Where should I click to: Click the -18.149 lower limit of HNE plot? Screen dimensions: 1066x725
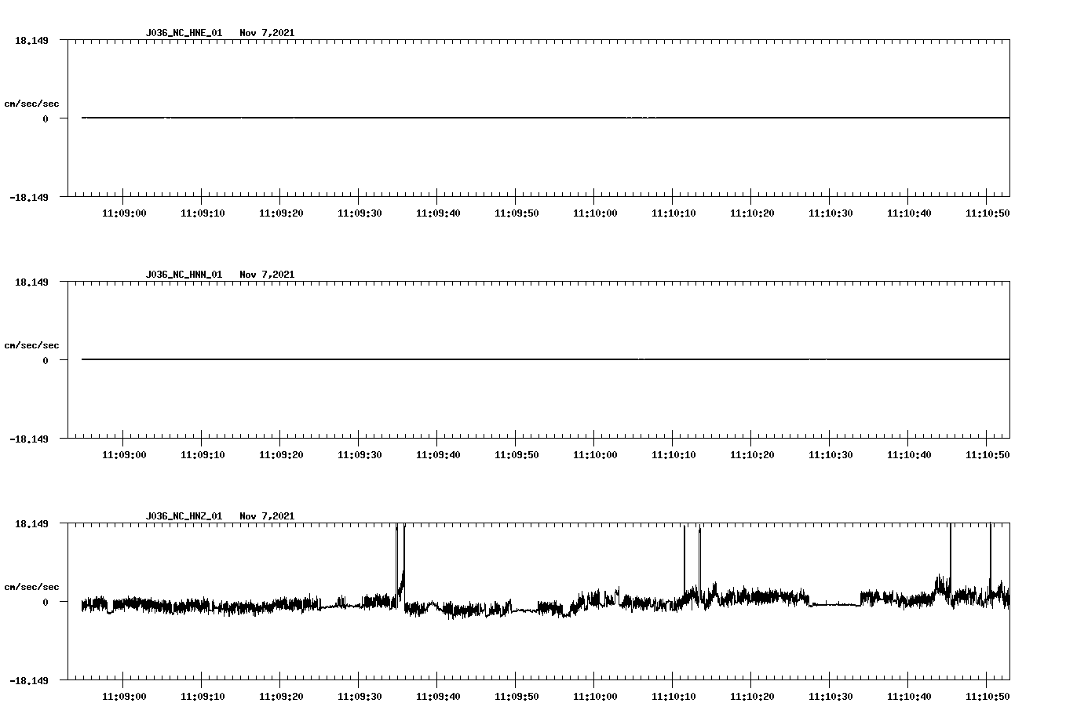coord(29,197)
